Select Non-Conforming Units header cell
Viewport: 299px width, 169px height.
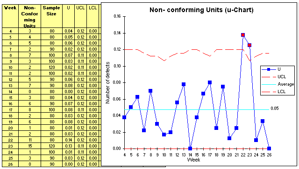29,16
